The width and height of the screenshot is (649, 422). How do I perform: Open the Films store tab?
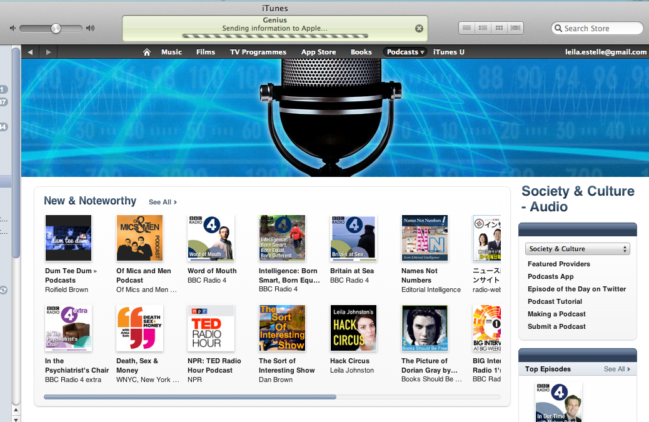(x=205, y=52)
